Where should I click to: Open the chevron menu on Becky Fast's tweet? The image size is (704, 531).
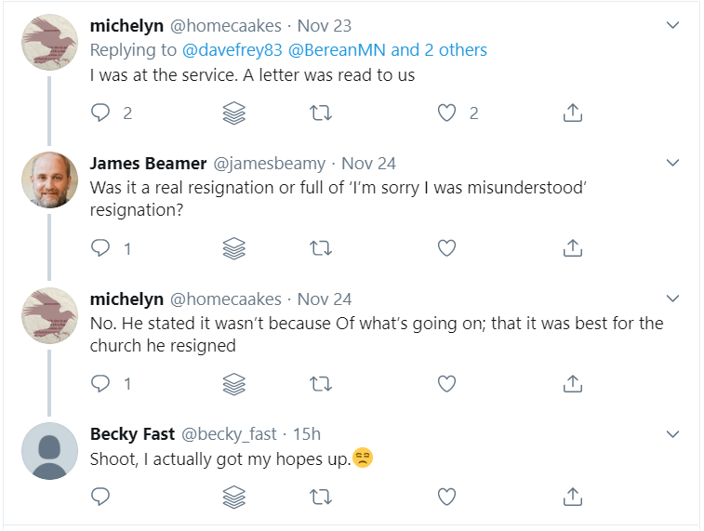[673, 433]
